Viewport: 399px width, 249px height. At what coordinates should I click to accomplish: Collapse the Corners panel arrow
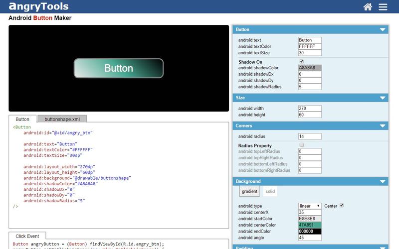coord(383,126)
